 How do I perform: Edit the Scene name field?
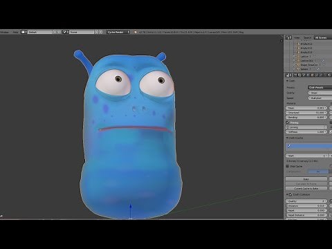[82, 32]
